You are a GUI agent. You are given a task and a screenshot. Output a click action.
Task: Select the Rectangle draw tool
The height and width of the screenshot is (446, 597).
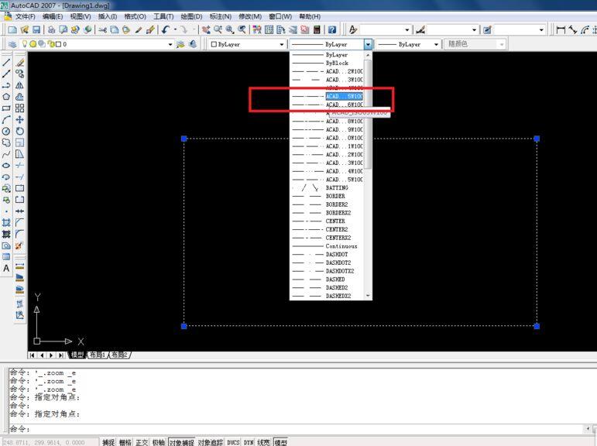pyautogui.click(x=6, y=108)
